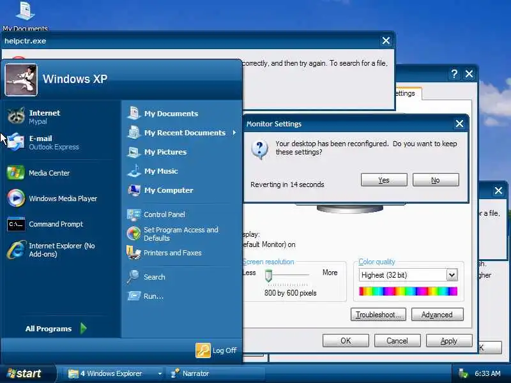Open the Color quality dropdown
Image resolution: width=511 pixels, height=383 pixels.
point(452,275)
